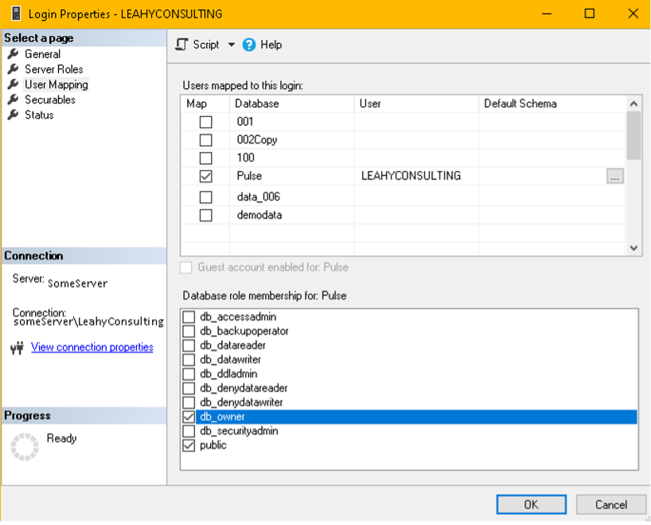Click the OK button

(532, 504)
